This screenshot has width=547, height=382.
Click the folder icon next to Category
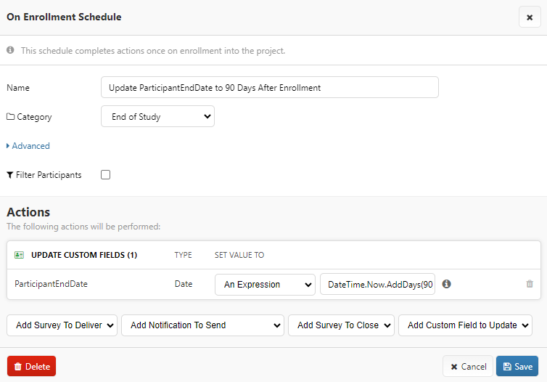coord(10,117)
